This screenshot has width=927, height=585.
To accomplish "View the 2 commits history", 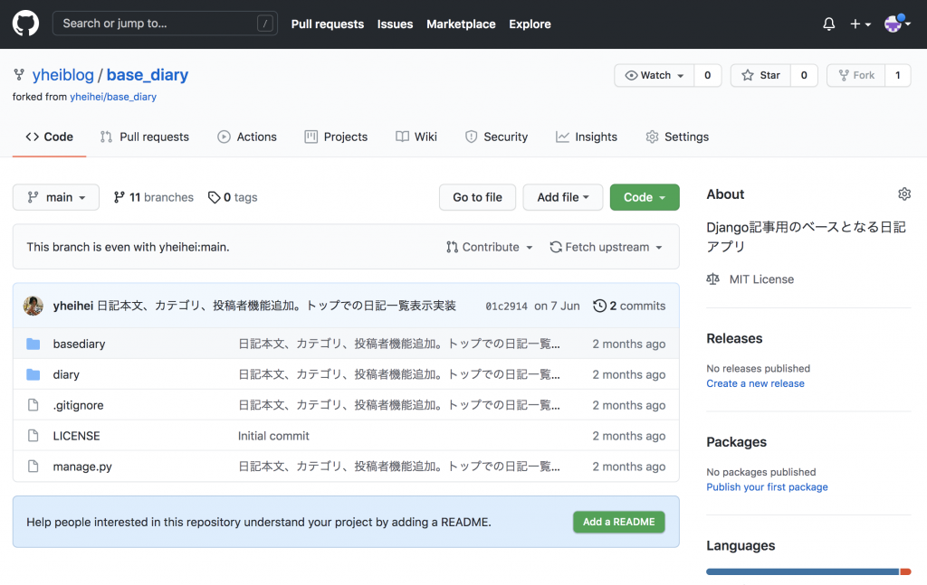I will (x=630, y=306).
